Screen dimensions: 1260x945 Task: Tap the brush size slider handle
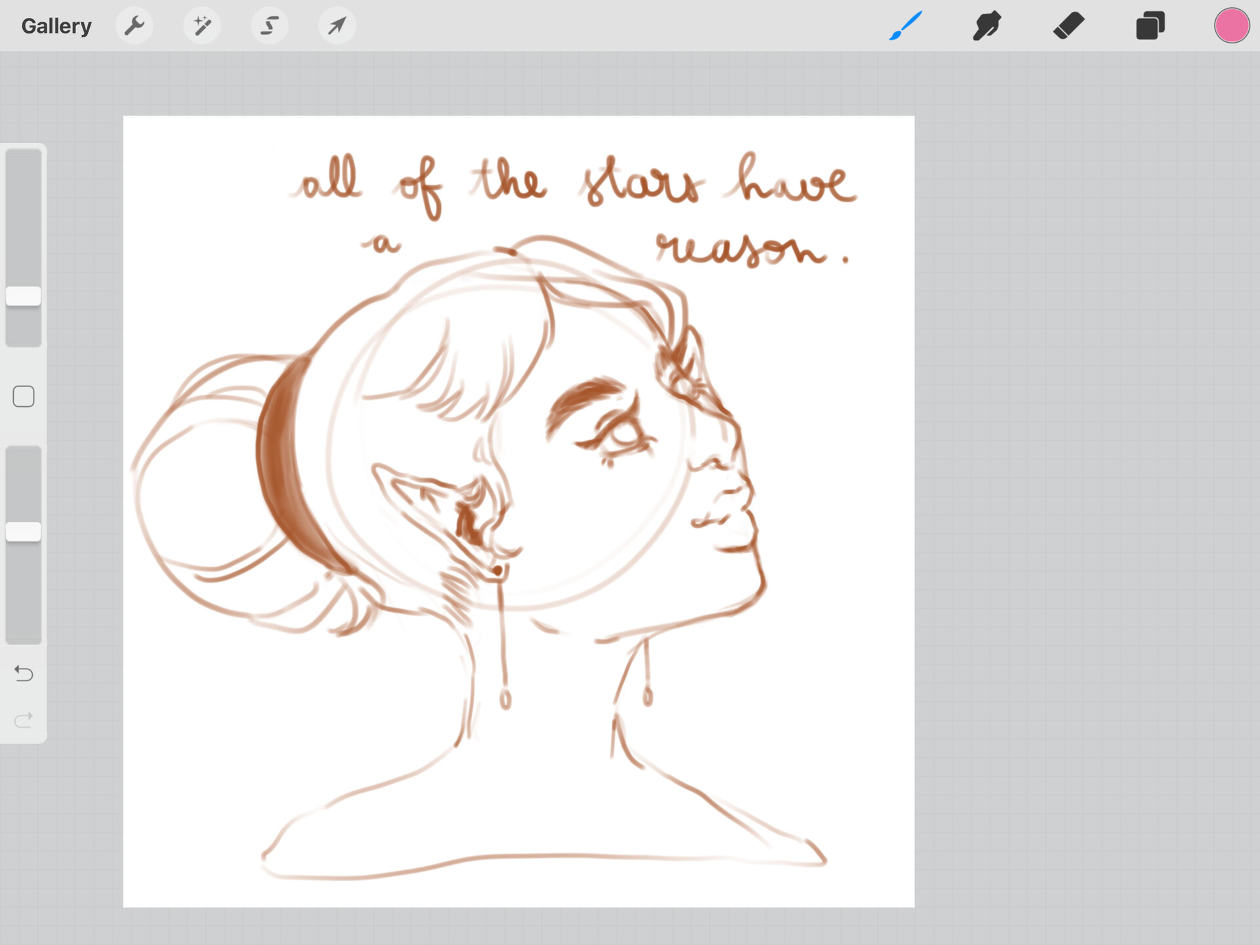point(24,295)
